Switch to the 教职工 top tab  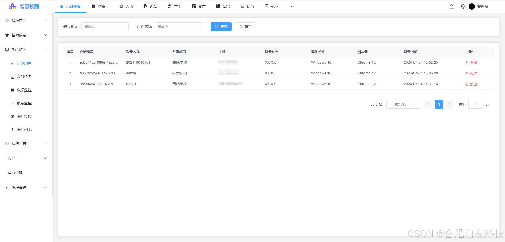coord(100,7)
